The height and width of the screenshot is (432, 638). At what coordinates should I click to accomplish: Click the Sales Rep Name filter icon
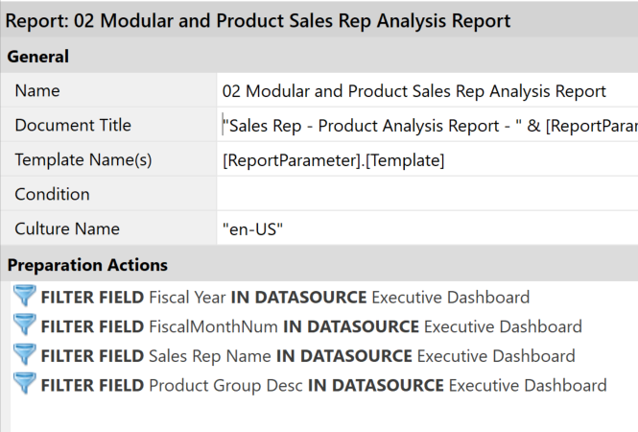click(x=26, y=355)
